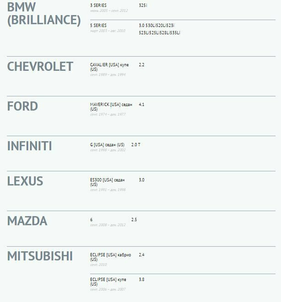This screenshot has height=302, width=281.
Task: Click the 2.5 engine for Mazda 6
Action: tap(134, 220)
